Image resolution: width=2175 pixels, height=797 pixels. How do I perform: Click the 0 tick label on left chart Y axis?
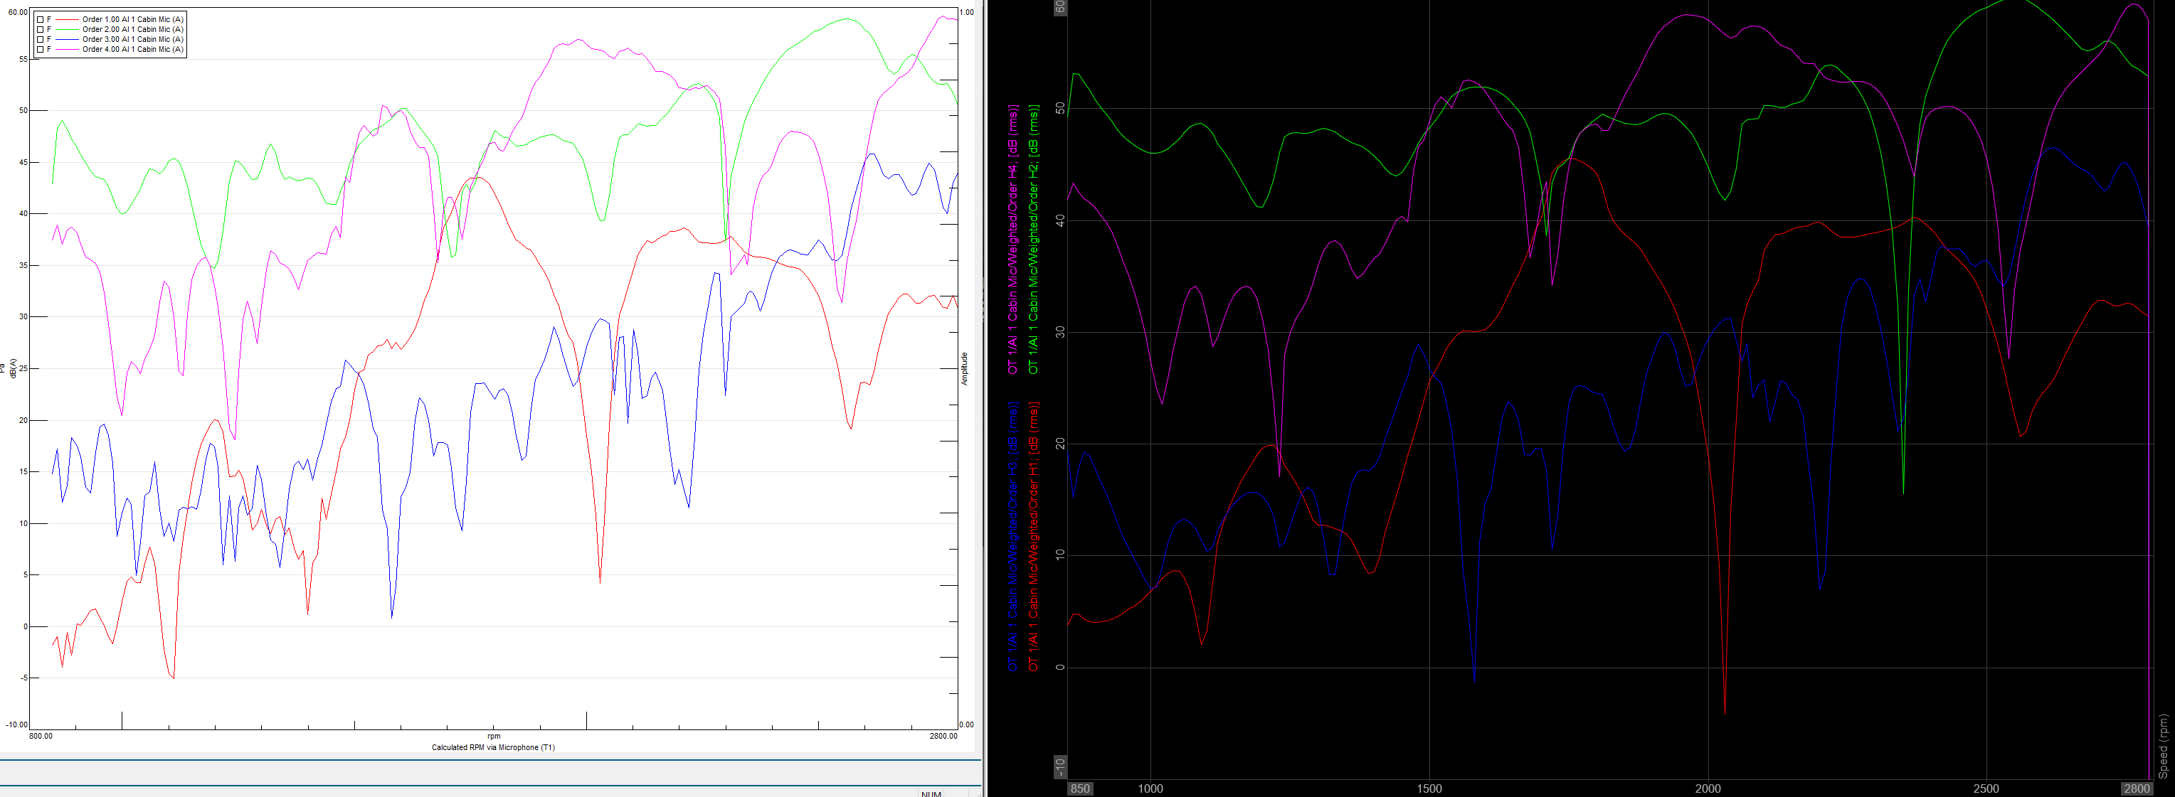(x=26, y=626)
